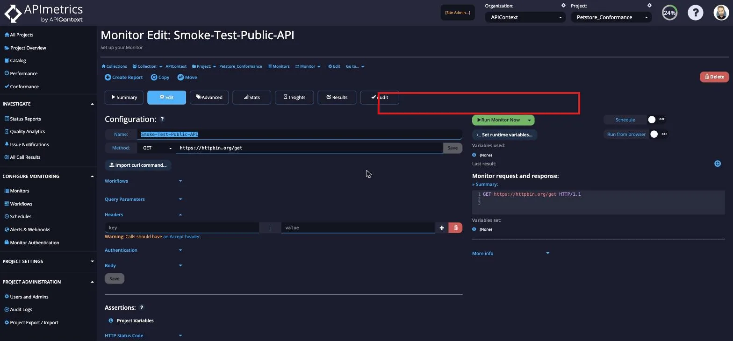Open Users and Admins

coord(26,297)
